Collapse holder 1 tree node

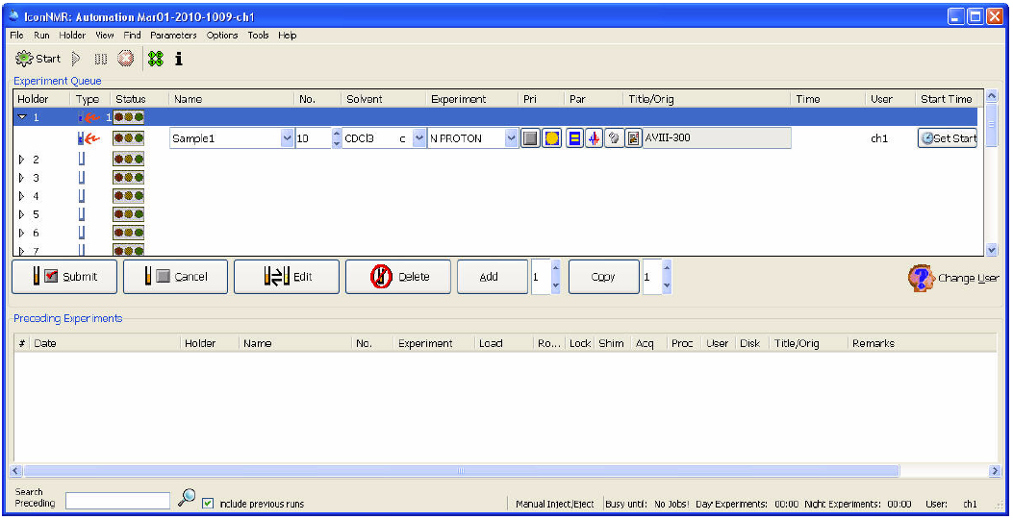pyautogui.click(x=22, y=117)
